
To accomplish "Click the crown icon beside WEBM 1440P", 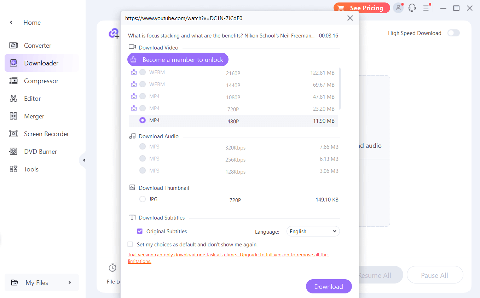I will click(134, 84).
